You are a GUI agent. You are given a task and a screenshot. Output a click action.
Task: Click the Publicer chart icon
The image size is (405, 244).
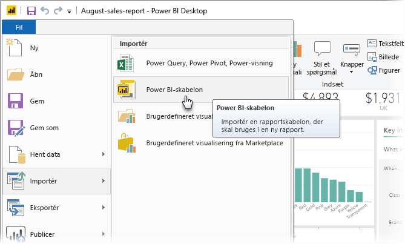pyautogui.click(x=16, y=234)
